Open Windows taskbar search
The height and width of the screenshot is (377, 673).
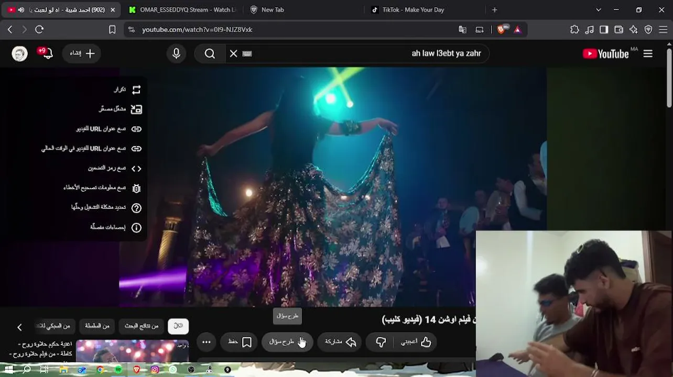(27, 370)
